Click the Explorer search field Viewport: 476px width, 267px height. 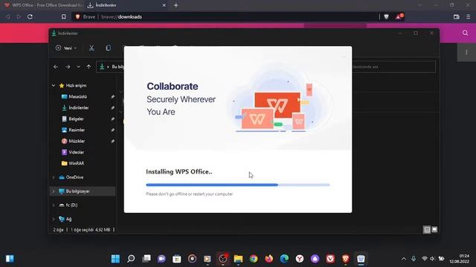[393, 67]
